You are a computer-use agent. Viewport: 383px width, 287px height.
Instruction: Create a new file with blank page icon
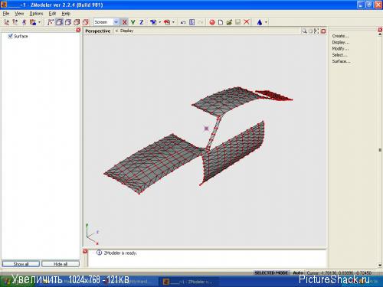pyautogui.click(x=221, y=22)
